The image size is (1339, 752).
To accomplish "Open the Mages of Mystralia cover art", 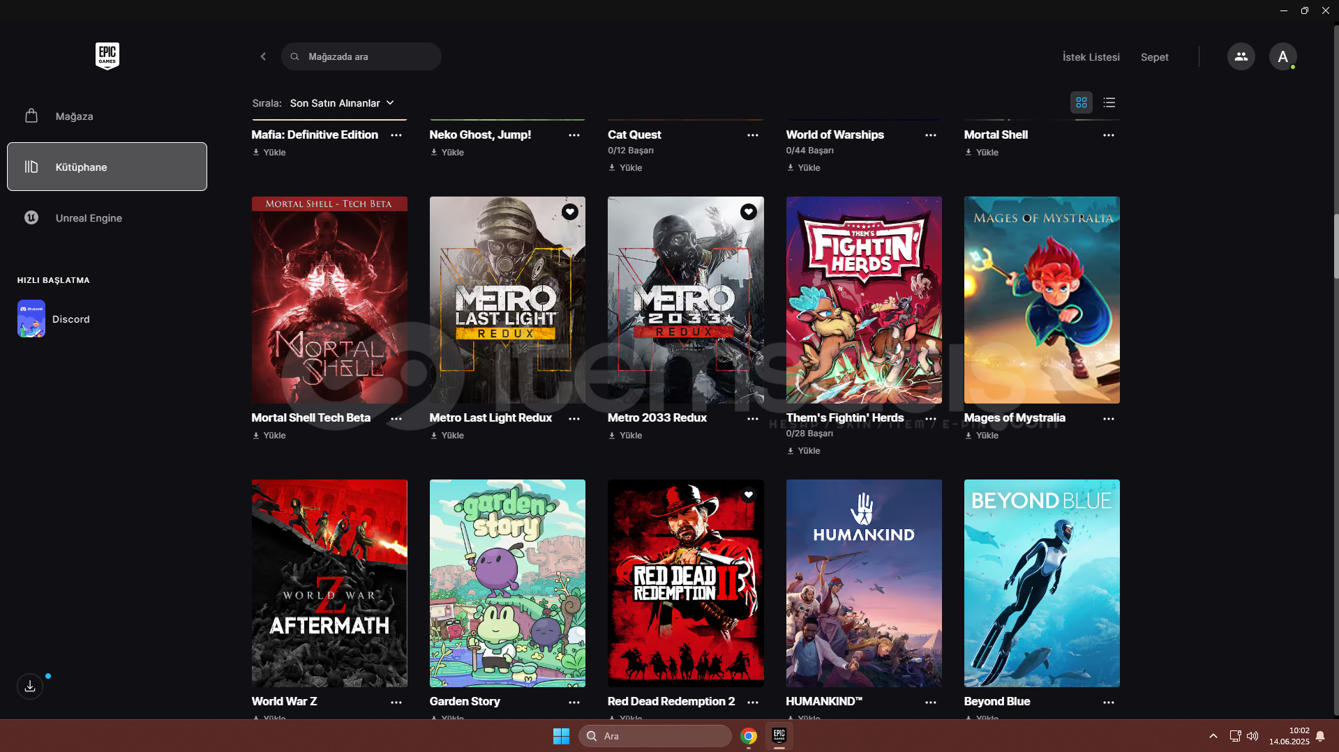I will pos(1042,300).
